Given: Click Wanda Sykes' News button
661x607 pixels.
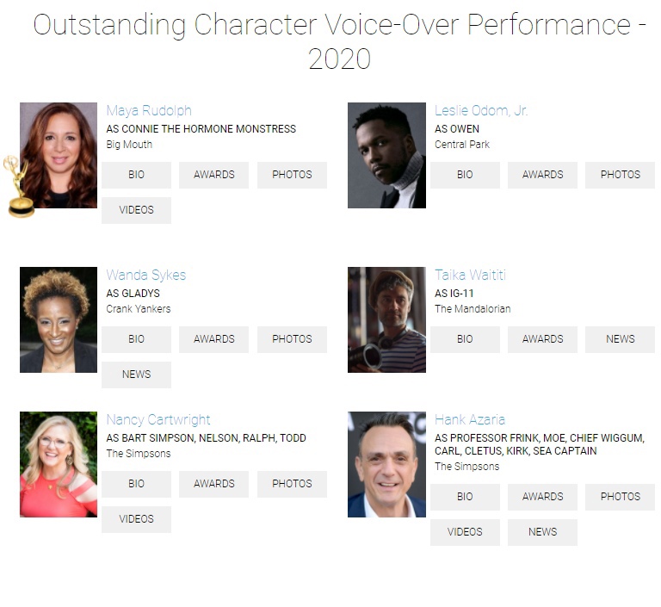Looking at the screenshot, I should click(x=136, y=375).
